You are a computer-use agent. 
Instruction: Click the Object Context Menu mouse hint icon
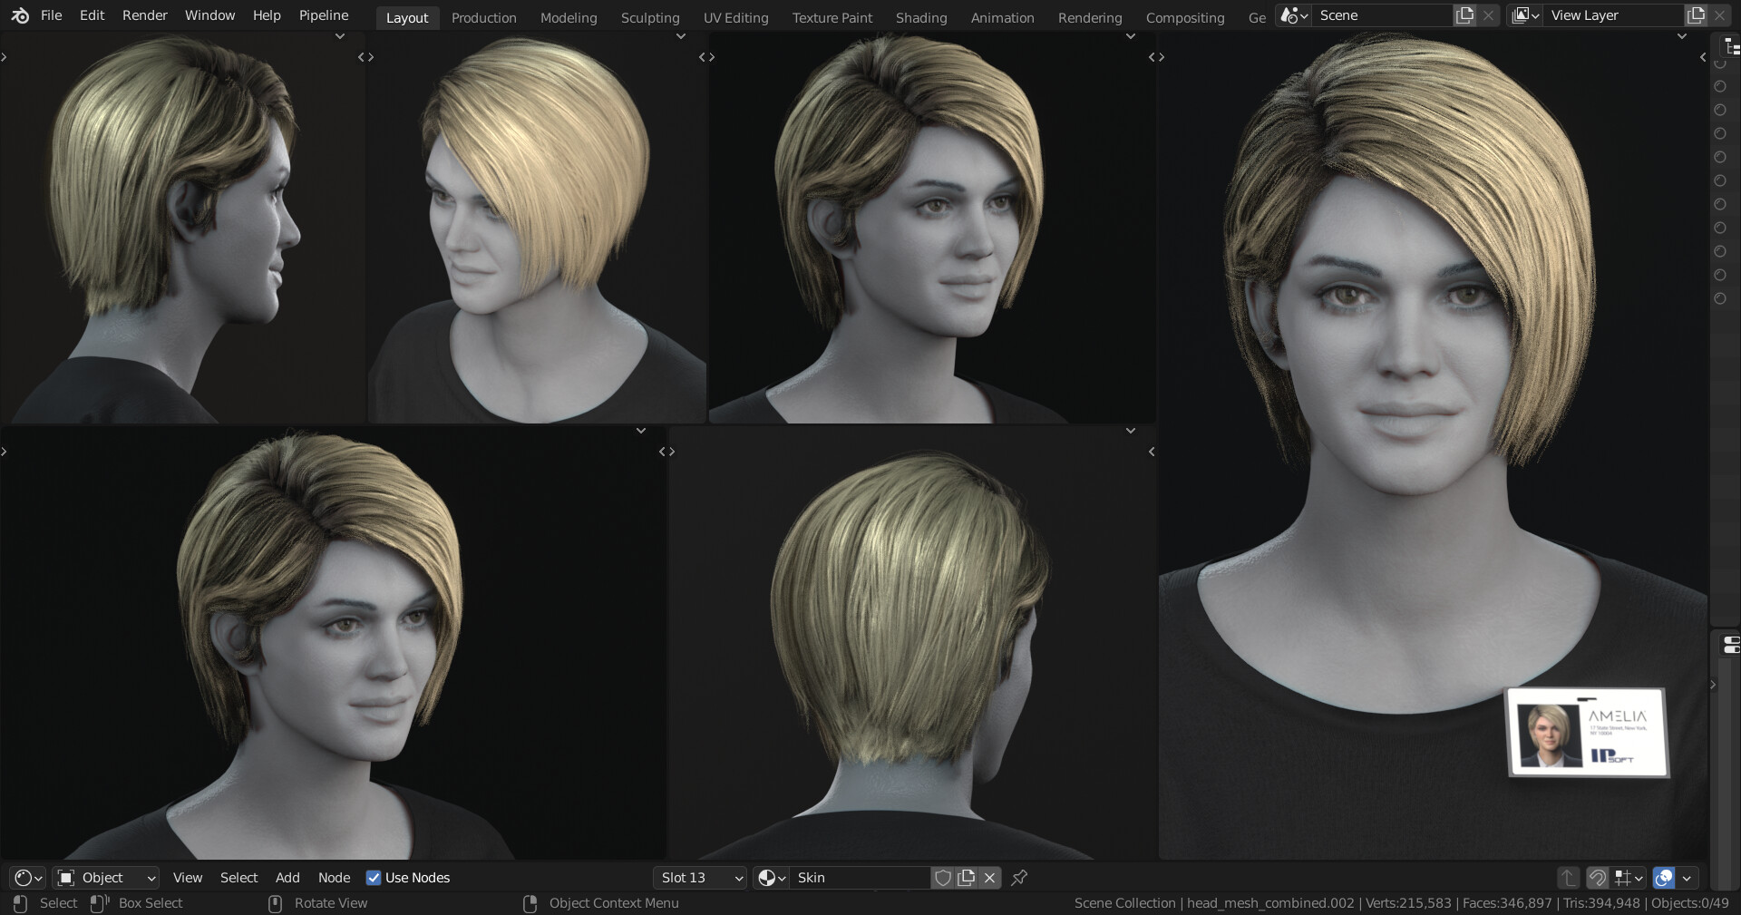coord(530,903)
